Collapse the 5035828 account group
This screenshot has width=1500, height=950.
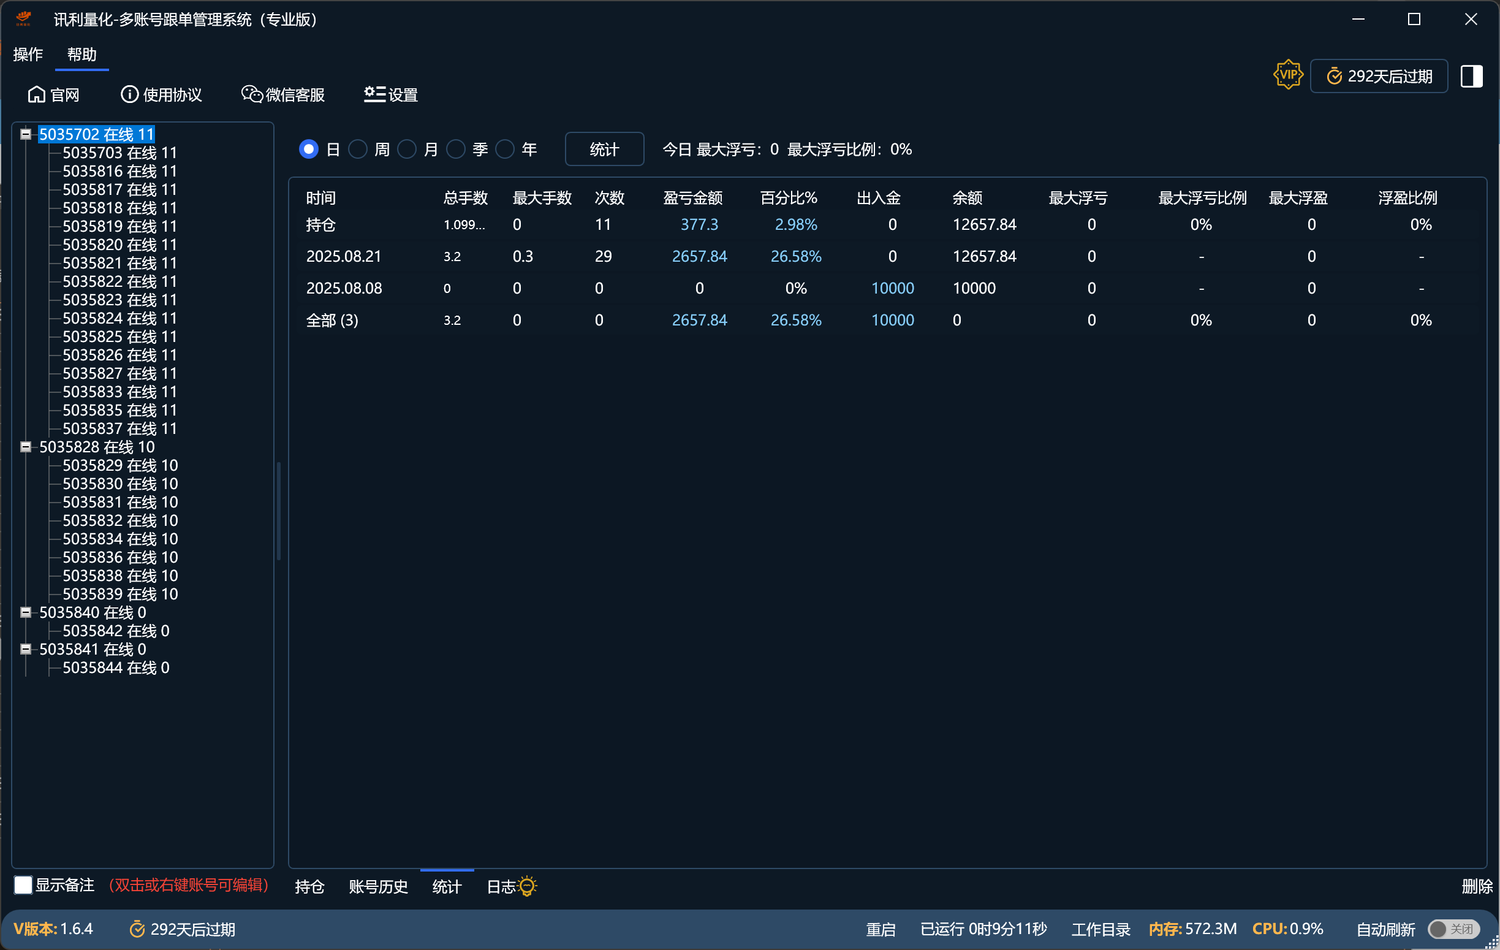coord(26,447)
